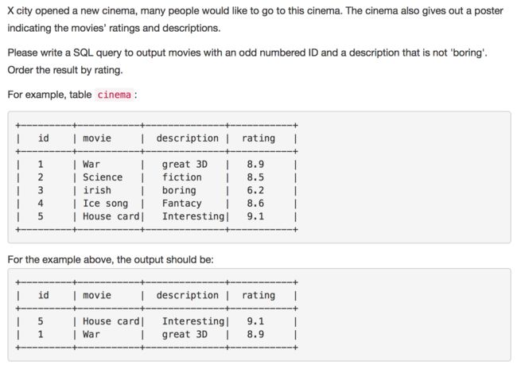Click rating value 8.5
Viewport: 517px width, 377px height.
[255, 177]
